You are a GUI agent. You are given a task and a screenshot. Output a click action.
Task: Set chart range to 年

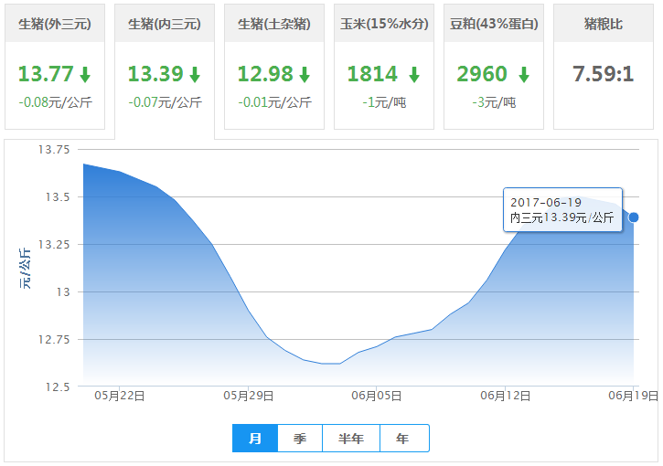(403, 439)
